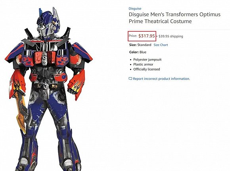Open the Size Chart link
The image size is (230, 171).
tap(161, 45)
